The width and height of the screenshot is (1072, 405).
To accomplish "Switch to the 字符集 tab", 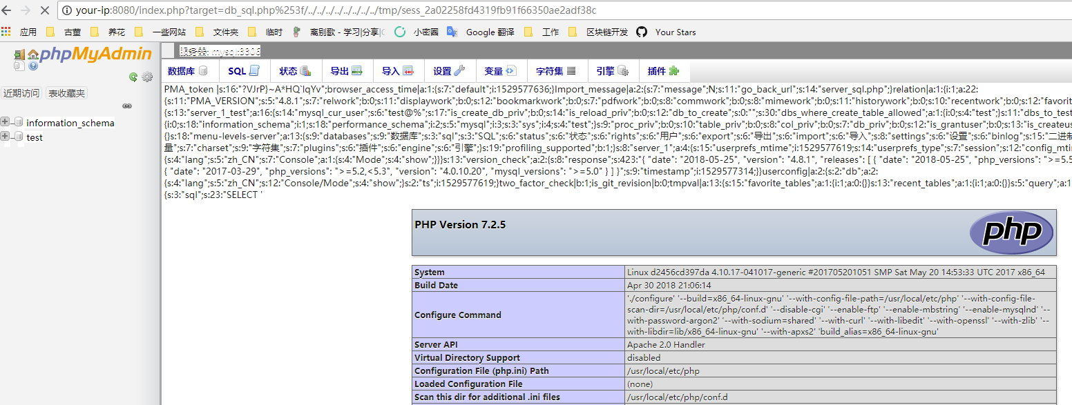I will 556,71.
